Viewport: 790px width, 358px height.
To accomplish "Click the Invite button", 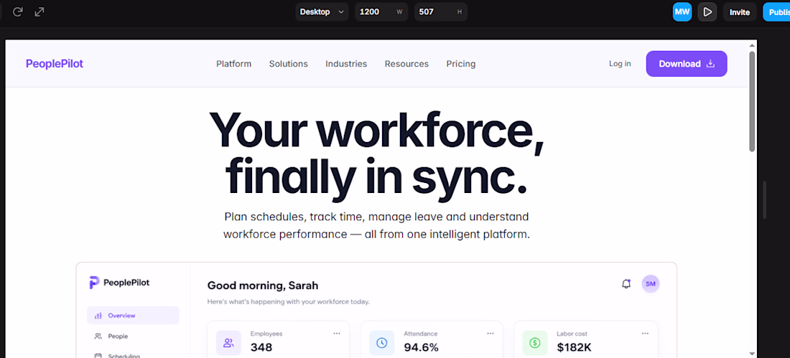I will pyautogui.click(x=740, y=12).
